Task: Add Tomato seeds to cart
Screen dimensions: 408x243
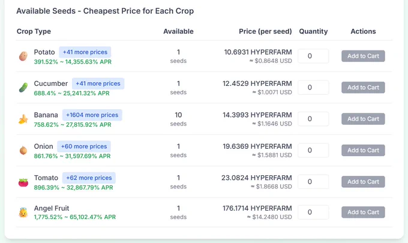Action: click(x=363, y=182)
